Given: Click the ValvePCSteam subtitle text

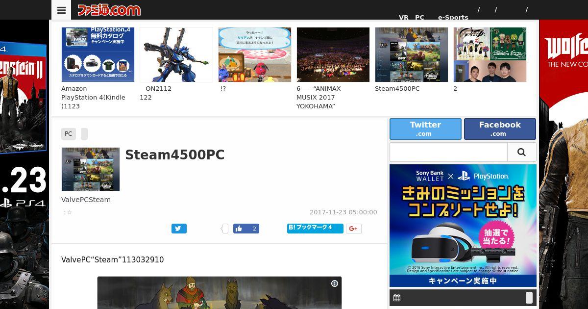Looking at the screenshot, I should tap(86, 200).
